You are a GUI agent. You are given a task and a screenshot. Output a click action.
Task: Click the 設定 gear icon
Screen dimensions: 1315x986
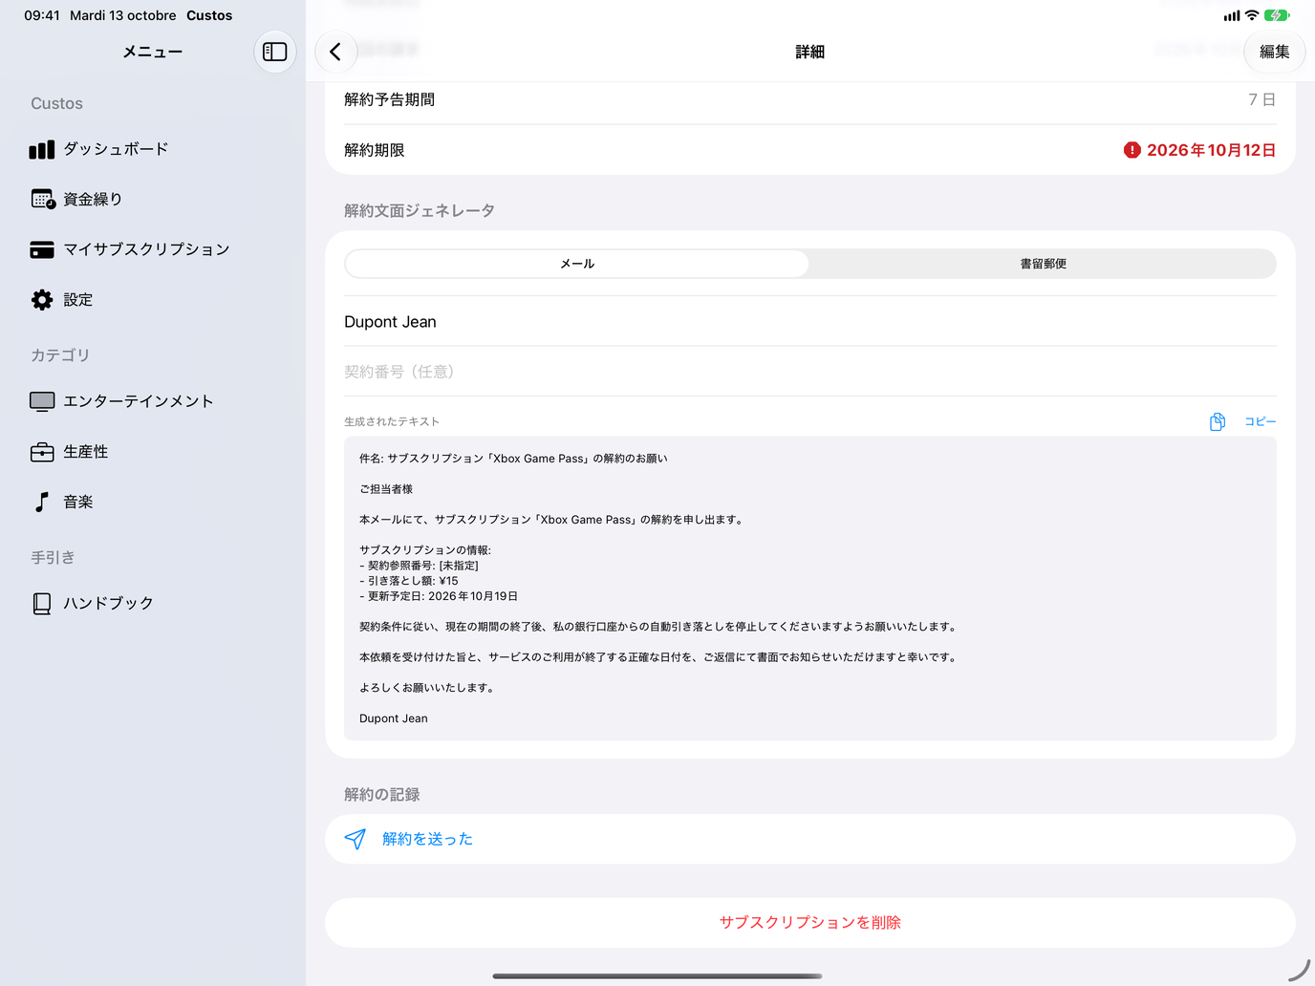tap(42, 300)
